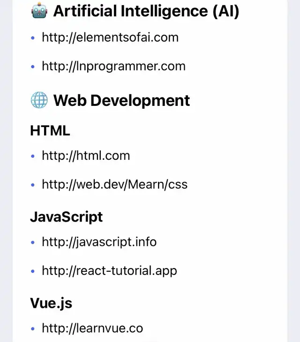
Task: Visit the html.com link
Action: click(x=86, y=156)
